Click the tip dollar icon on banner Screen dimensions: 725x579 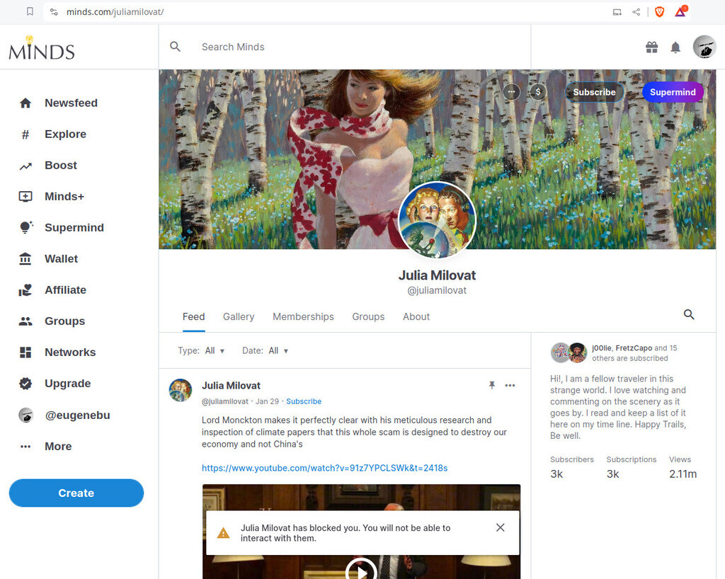(x=538, y=92)
